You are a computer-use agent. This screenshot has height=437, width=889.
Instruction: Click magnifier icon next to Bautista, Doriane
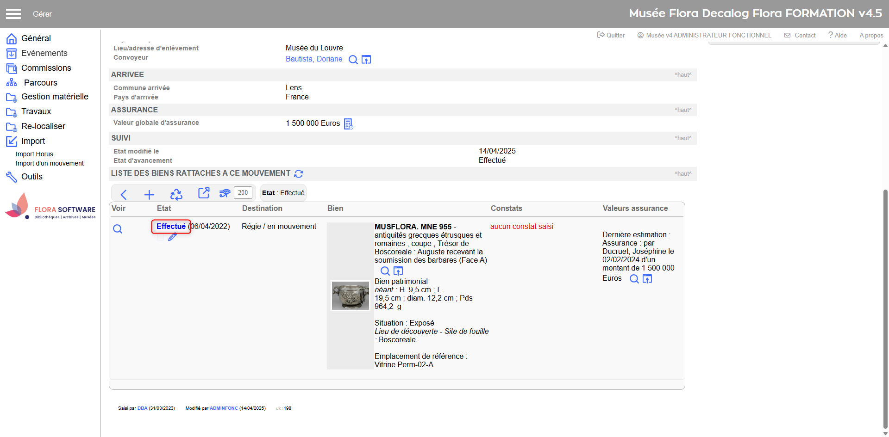coord(353,60)
